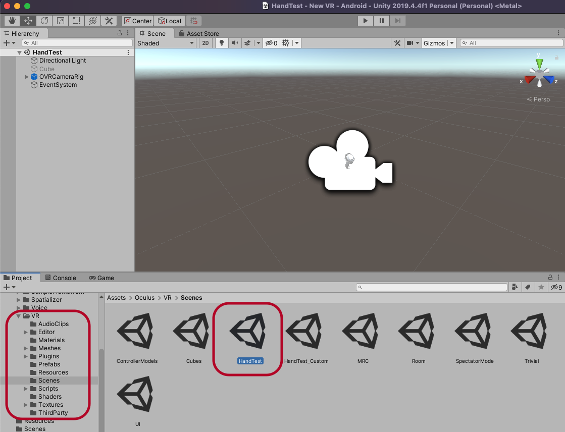Select the Scale tool
This screenshot has height=432, width=565.
coord(61,21)
